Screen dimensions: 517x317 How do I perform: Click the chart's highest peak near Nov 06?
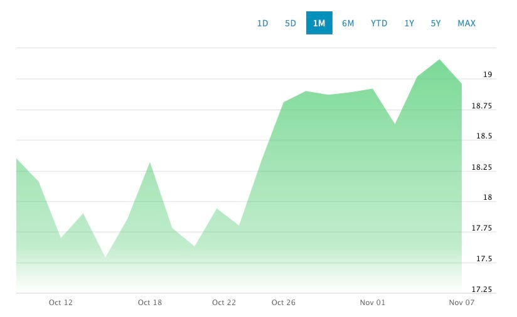tap(439, 60)
